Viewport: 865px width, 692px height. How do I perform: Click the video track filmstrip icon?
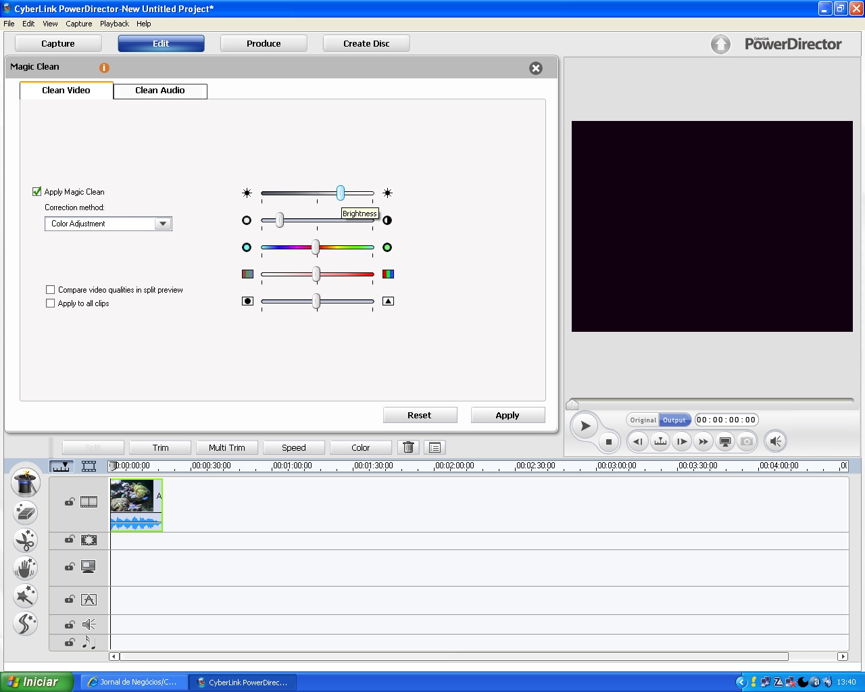tap(89, 501)
